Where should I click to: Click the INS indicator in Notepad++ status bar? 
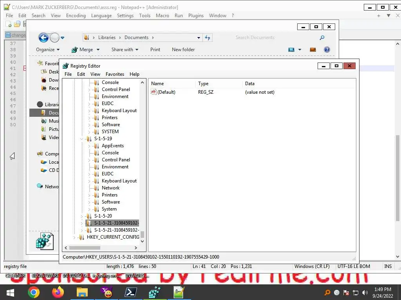tap(388, 266)
